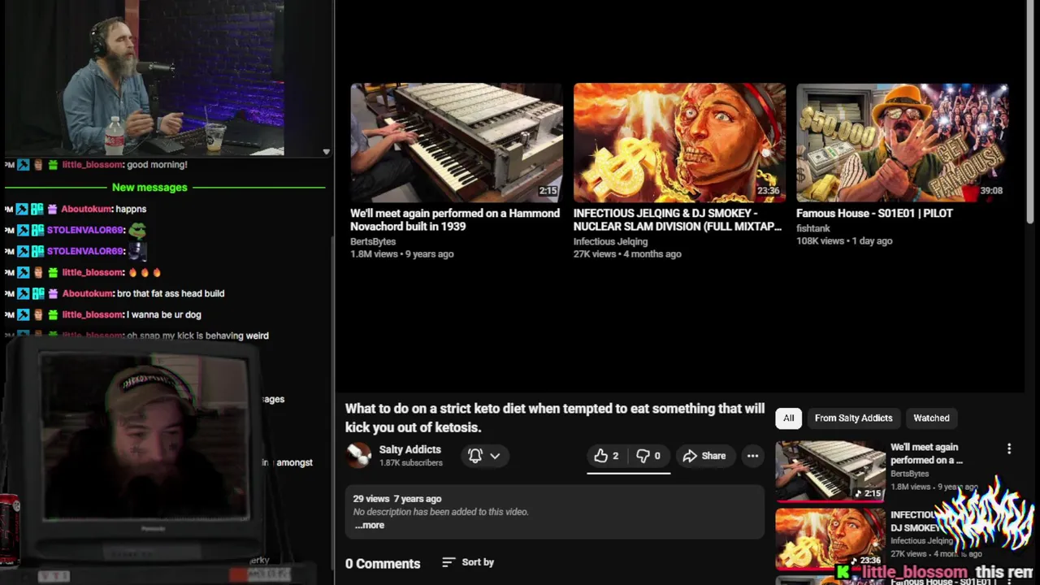
Task: Open options for sidebar 'We'll meet again' video
Action: (x=1009, y=448)
